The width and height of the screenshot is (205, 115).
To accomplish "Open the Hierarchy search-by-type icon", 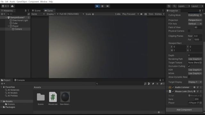I will [x=29, y=14].
